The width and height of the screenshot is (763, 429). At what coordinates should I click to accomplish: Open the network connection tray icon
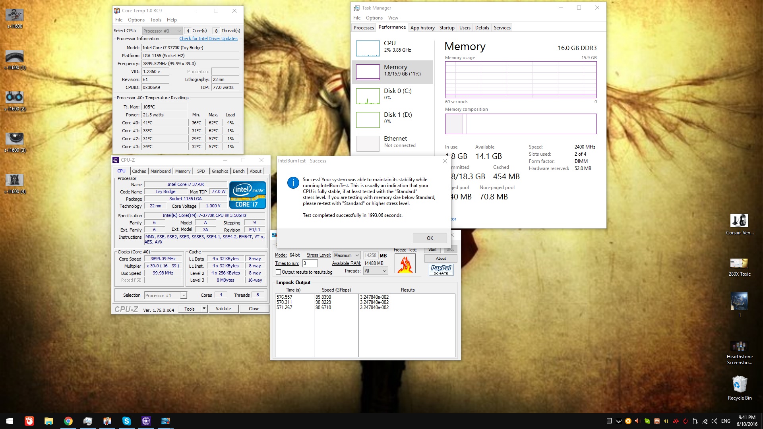(705, 421)
